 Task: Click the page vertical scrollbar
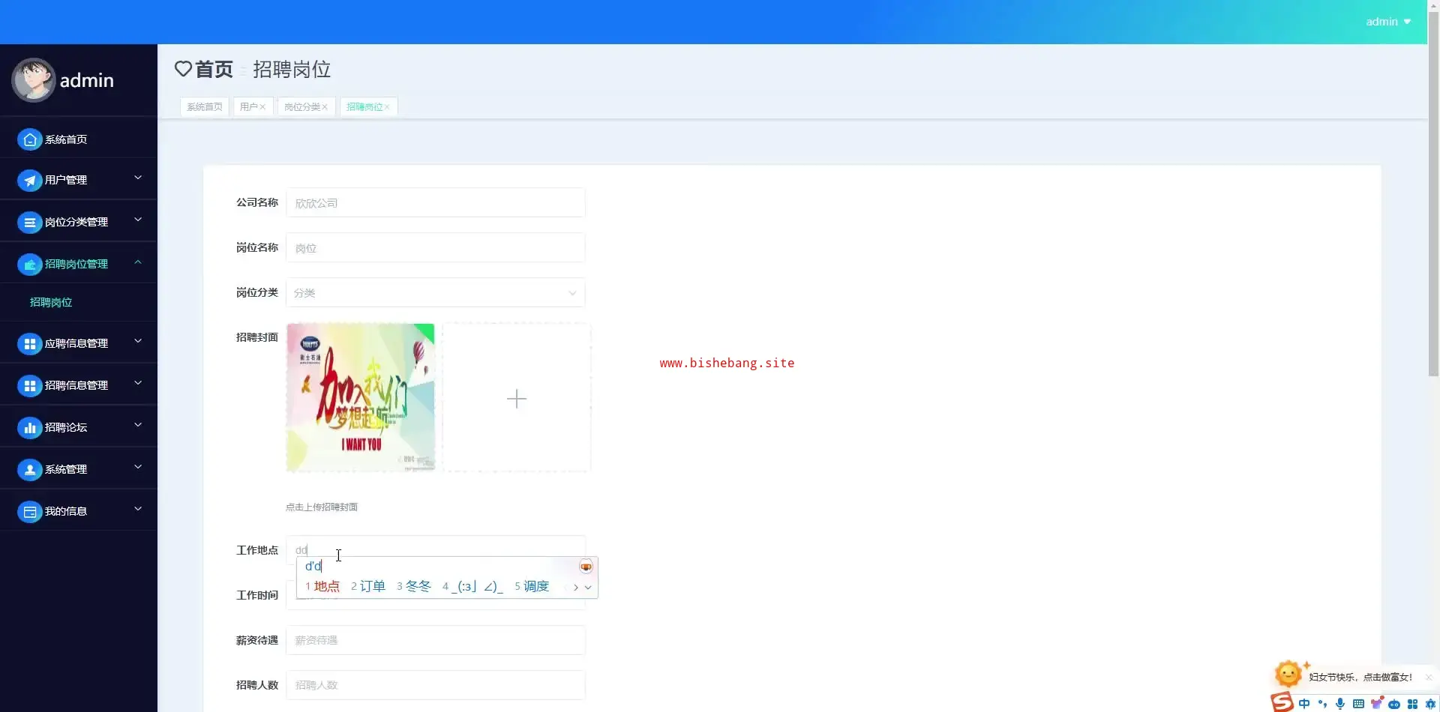[x=1433, y=195]
